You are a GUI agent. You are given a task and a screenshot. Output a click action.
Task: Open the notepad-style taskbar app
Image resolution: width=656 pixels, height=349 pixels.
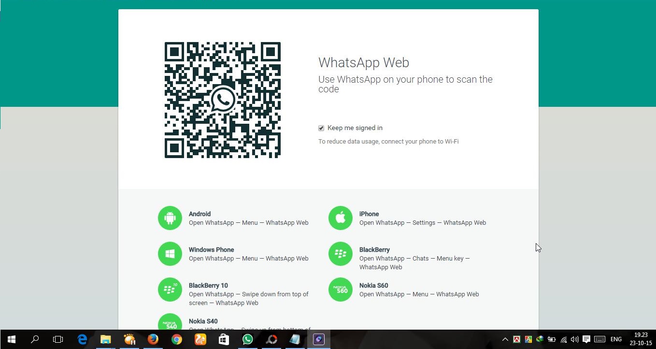[x=295, y=339]
